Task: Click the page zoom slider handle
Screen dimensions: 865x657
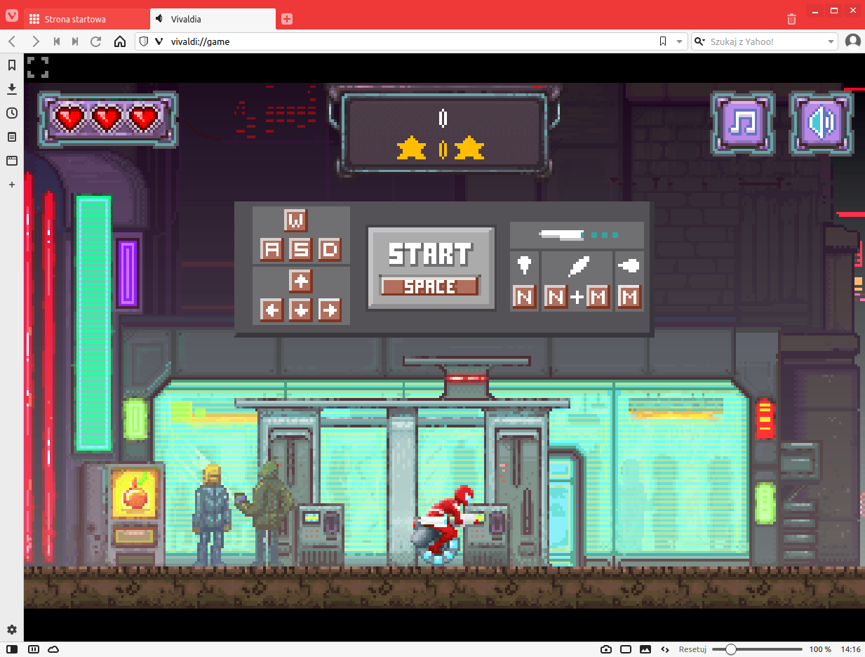Action: click(x=731, y=649)
